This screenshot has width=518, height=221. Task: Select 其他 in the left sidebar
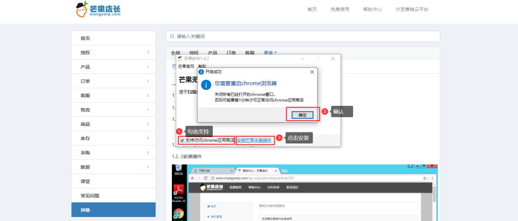(113, 210)
